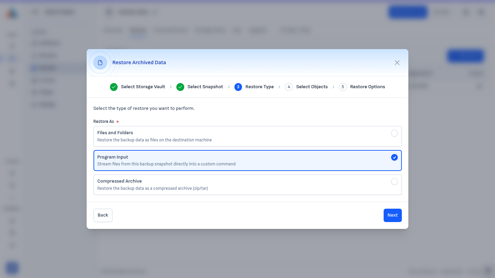
Task: Click the document icon beside Restore Archived Data
Action: [100, 62]
